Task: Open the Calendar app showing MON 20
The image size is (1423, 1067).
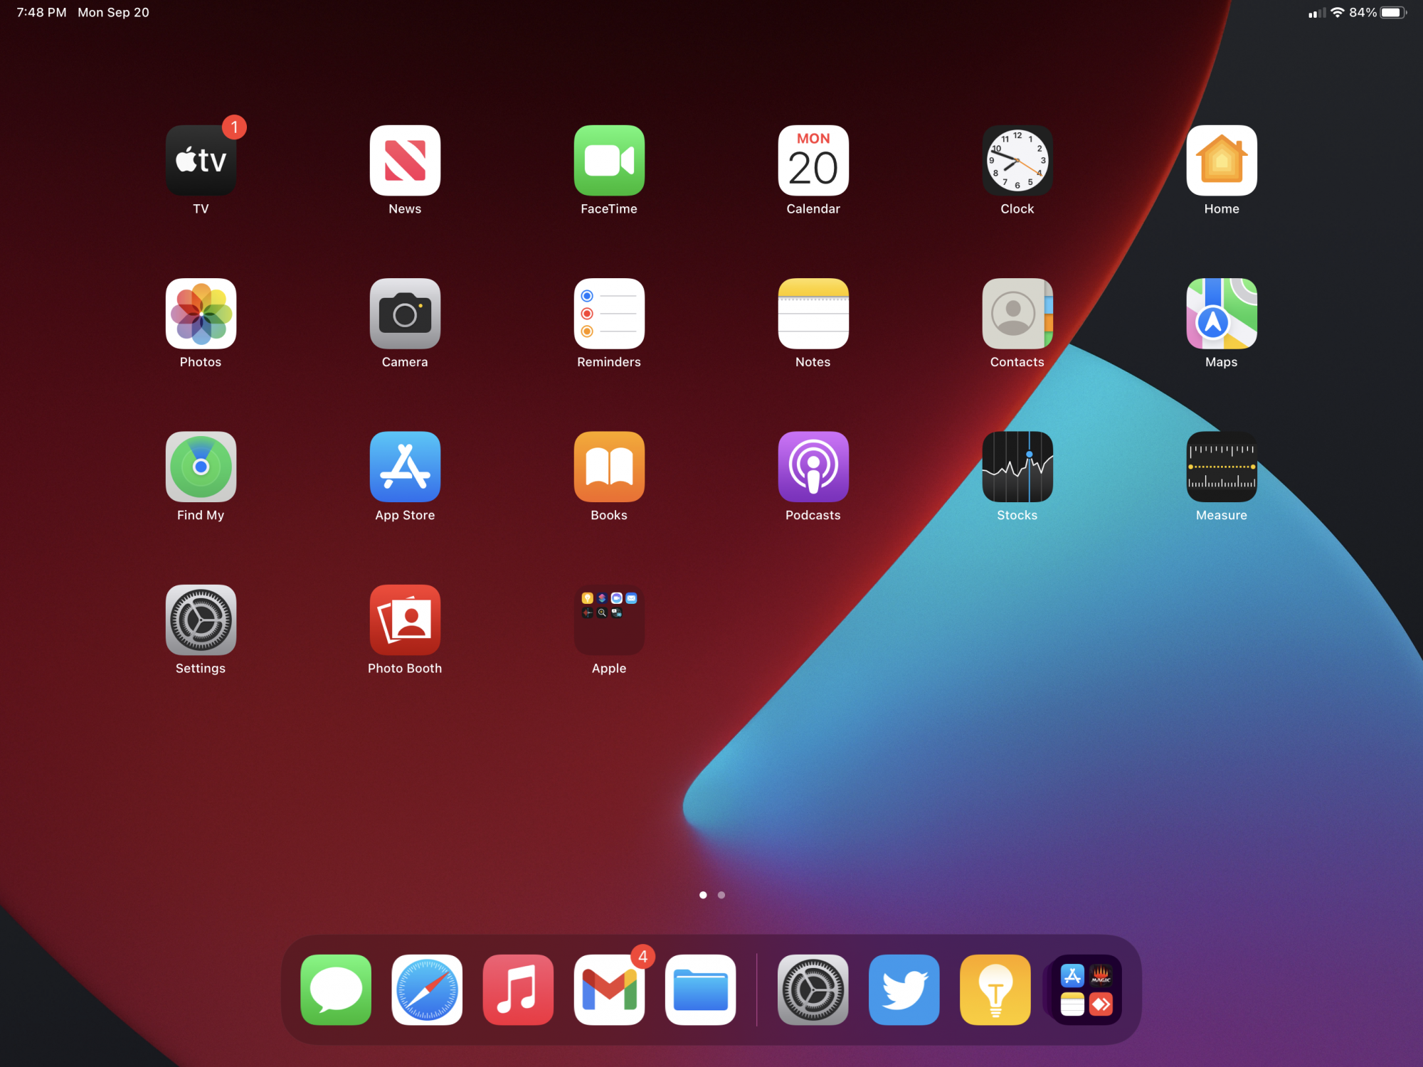Action: tap(813, 161)
